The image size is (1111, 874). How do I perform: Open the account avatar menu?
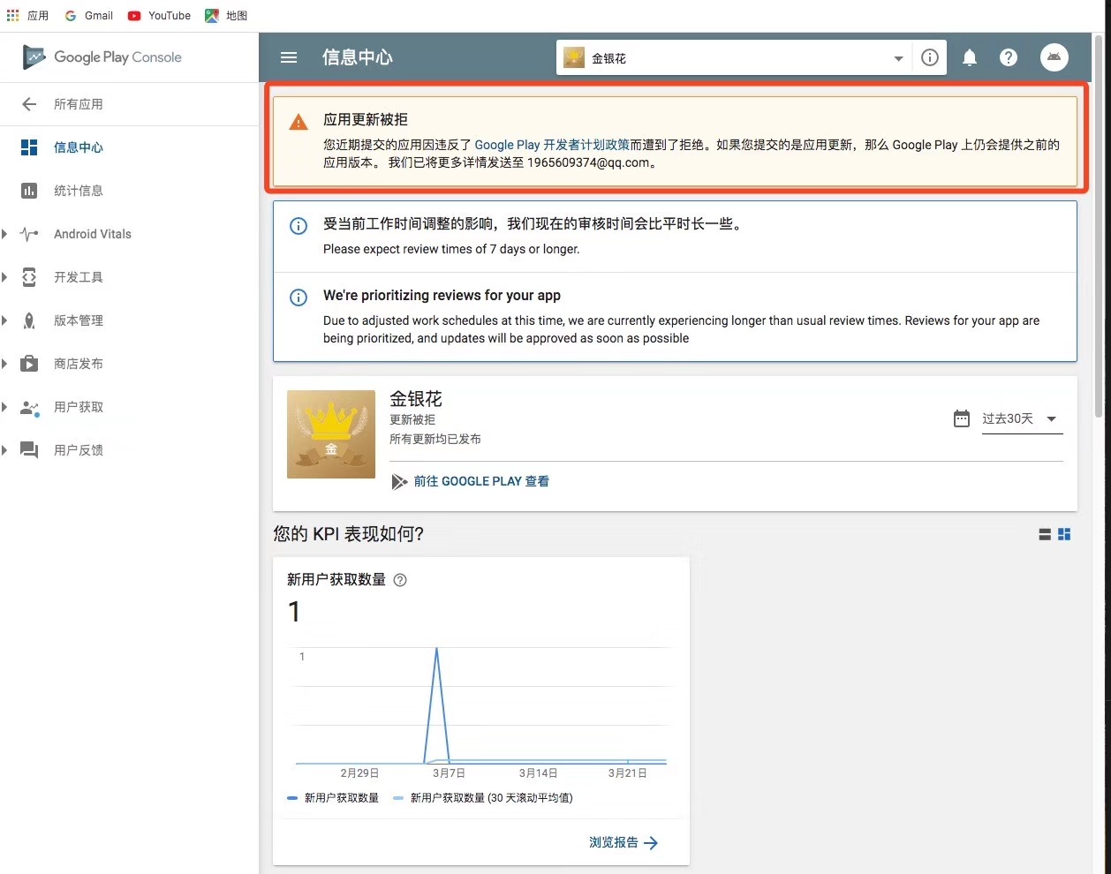click(x=1054, y=57)
